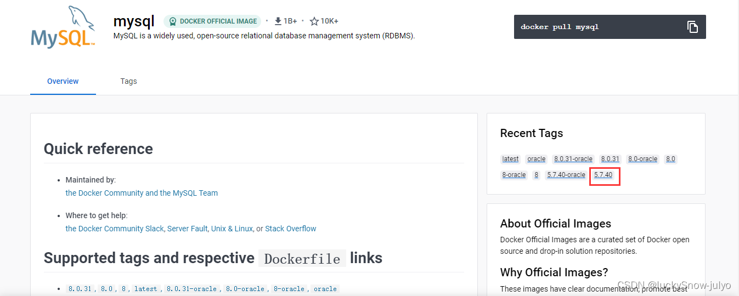This screenshot has width=739, height=296.
Task: Open the 8.0.31-oracle recent tag
Action: [573, 159]
